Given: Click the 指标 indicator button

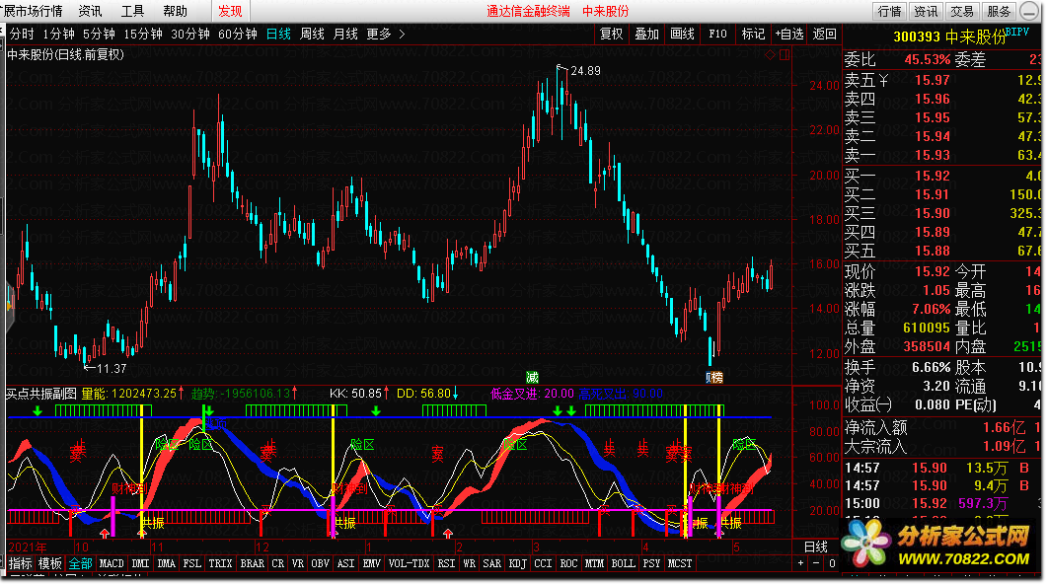Looking at the screenshot, I should [x=20, y=564].
